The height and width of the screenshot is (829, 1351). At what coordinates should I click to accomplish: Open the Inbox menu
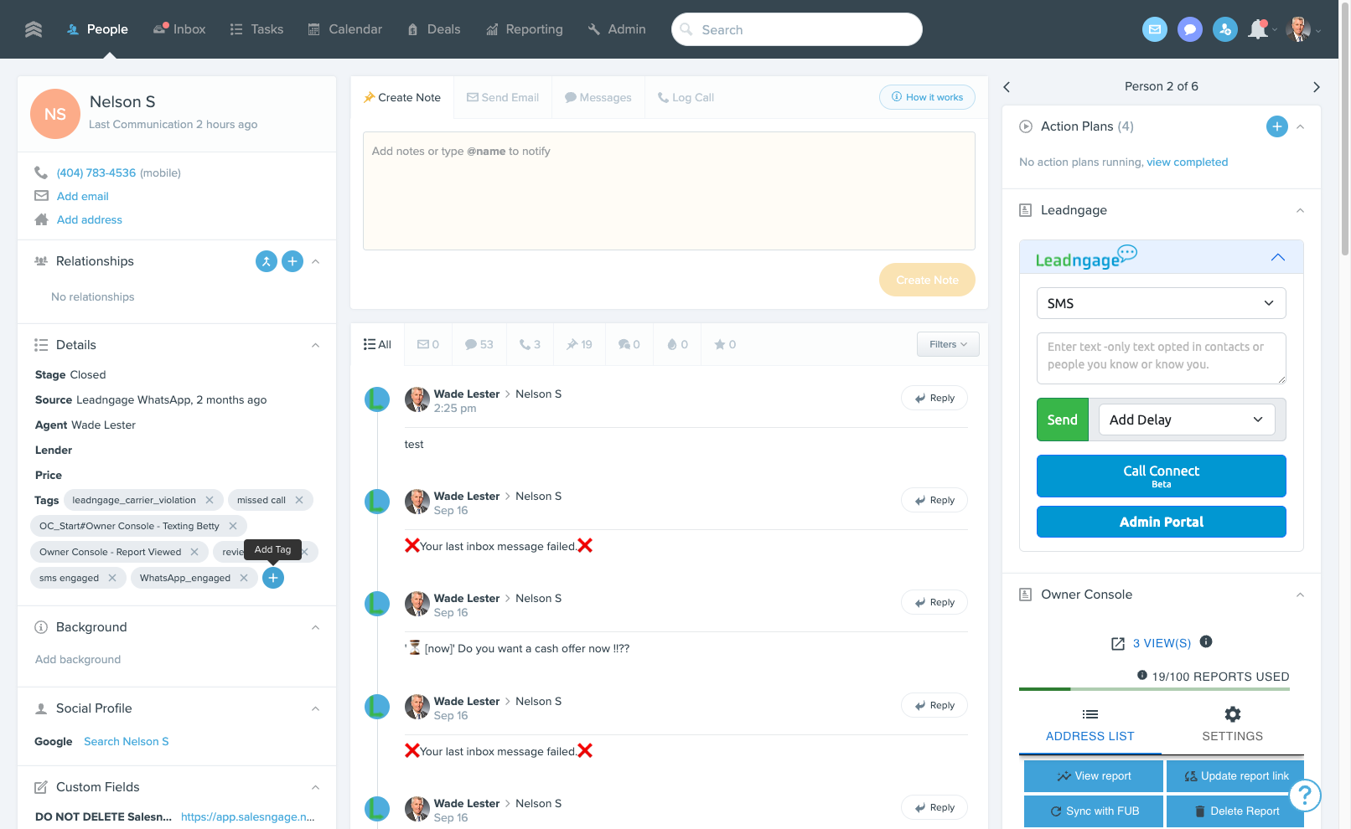click(x=179, y=29)
